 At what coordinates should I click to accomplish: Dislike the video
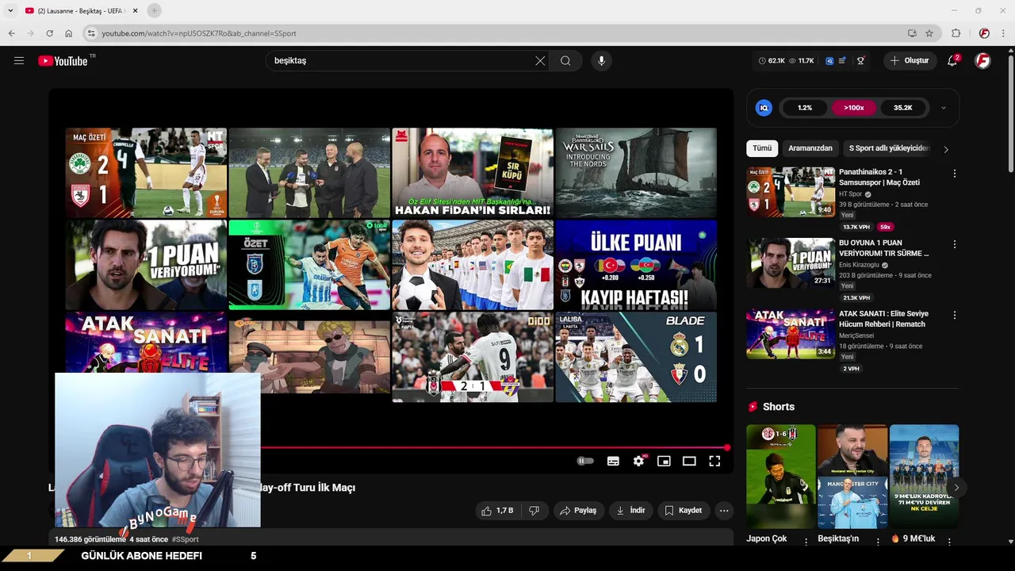[534, 511]
